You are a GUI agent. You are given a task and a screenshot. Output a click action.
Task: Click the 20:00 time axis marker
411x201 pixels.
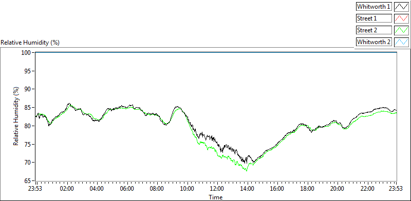(337, 189)
